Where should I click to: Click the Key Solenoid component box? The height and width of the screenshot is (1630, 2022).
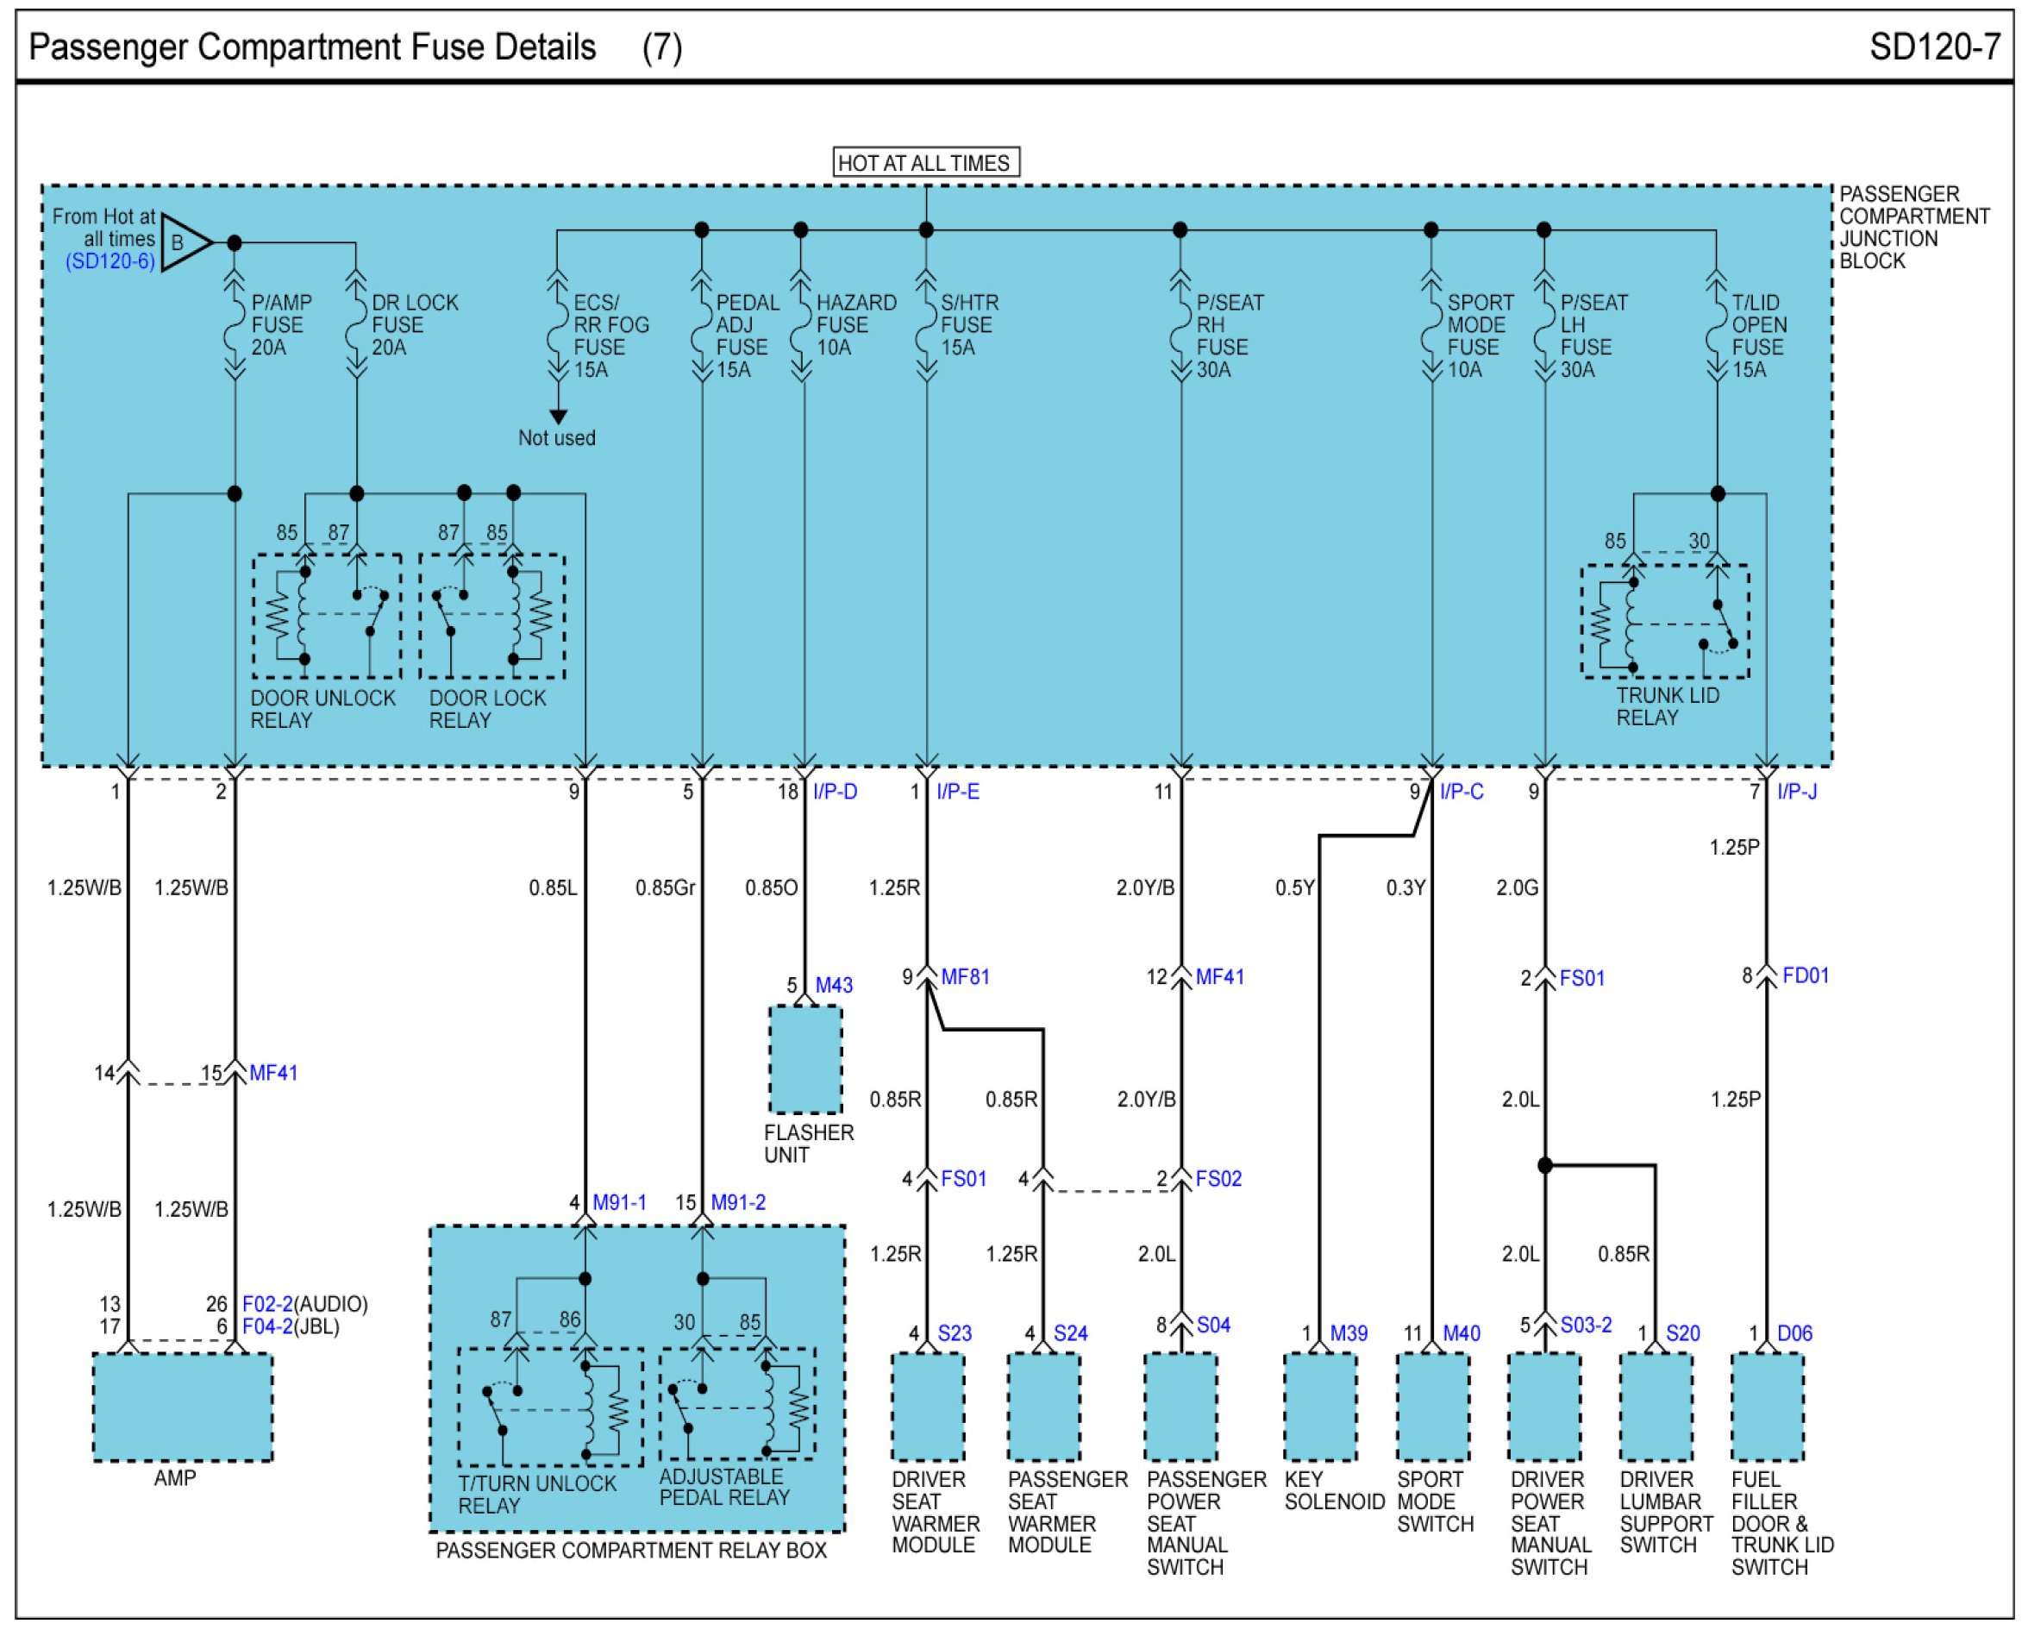1320,1407
